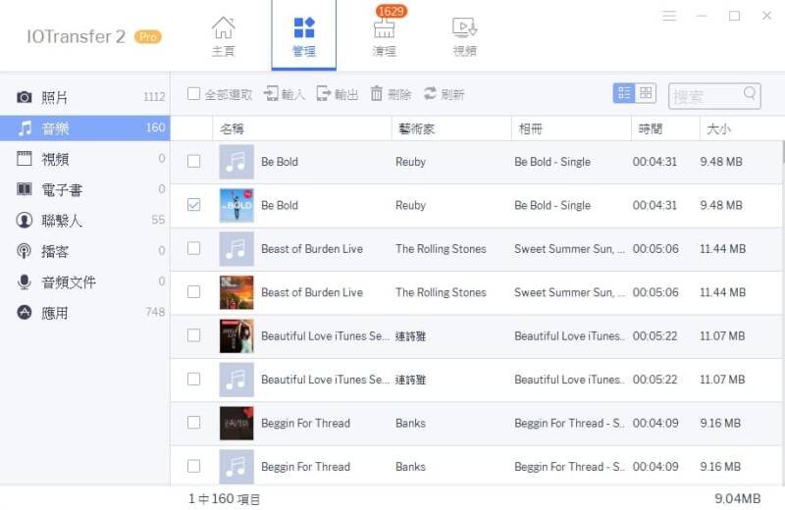Click the Delete (刪除) trash button
This screenshot has height=510, width=785.
point(391,94)
